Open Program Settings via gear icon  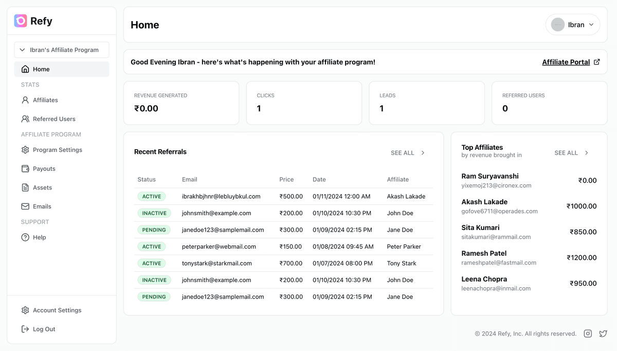[x=25, y=150]
